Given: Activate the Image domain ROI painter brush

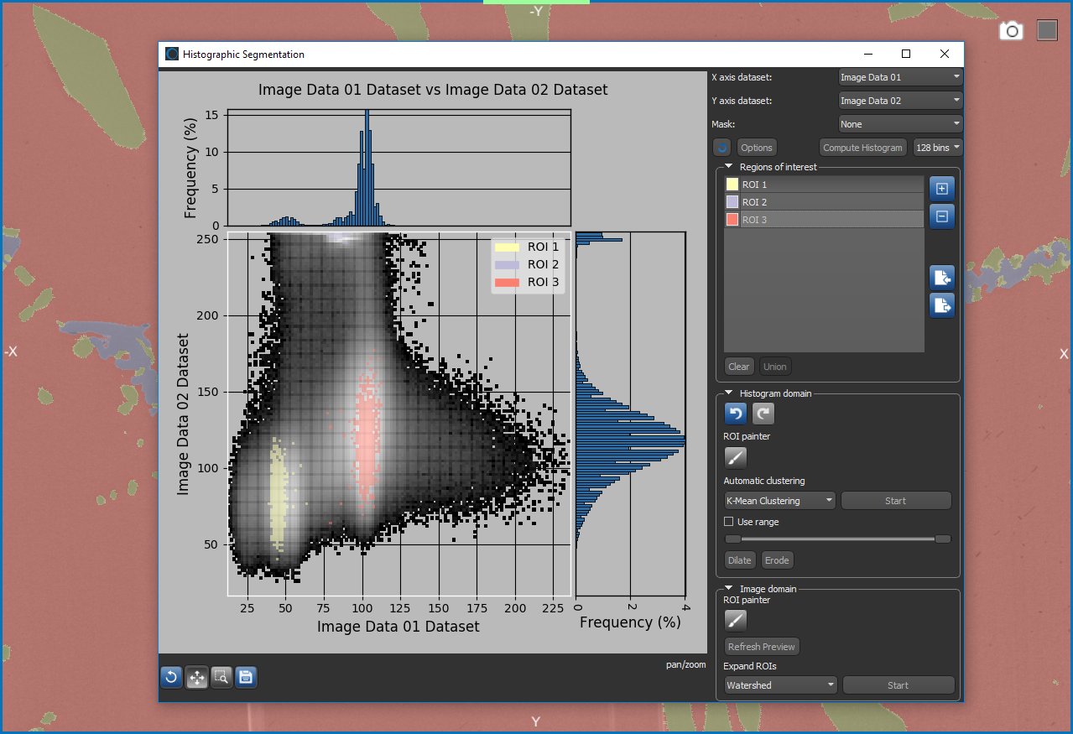Looking at the screenshot, I should (735, 621).
